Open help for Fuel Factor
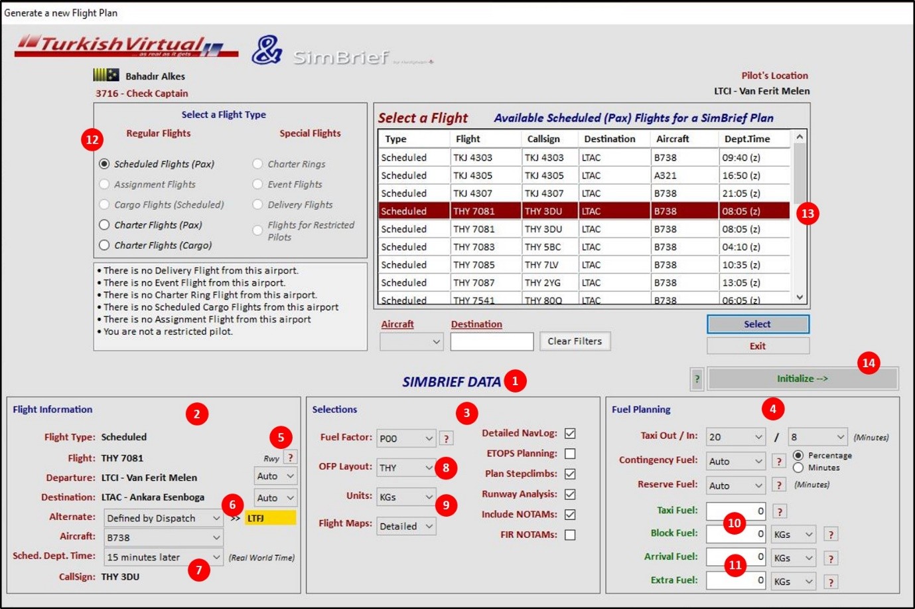This screenshot has width=915, height=609. (x=447, y=438)
